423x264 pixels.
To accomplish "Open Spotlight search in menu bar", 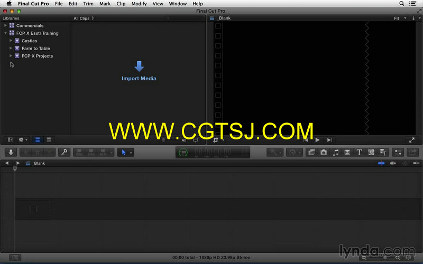I will point(402,4).
